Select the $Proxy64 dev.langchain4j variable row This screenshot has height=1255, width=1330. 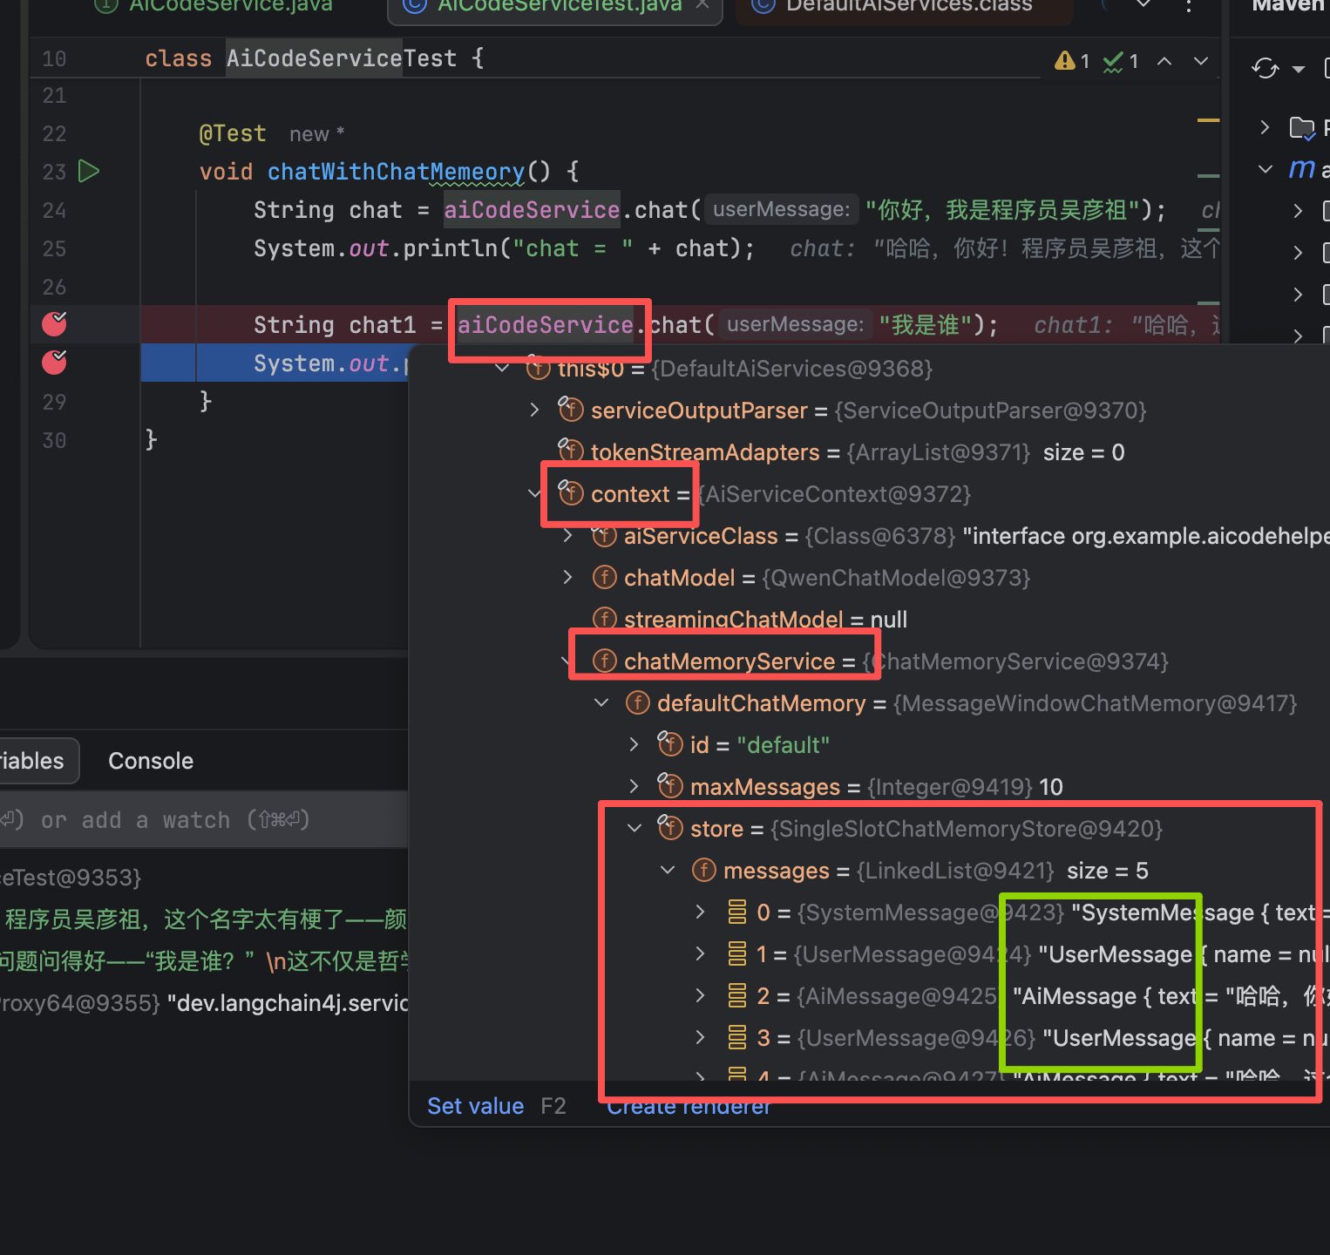click(x=204, y=1003)
